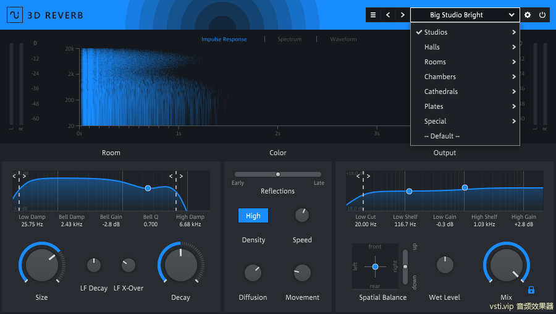Click the Low Shelf value 116.7 Hz
This screenshot has height=314, width=556.
(x=405, y=224)
